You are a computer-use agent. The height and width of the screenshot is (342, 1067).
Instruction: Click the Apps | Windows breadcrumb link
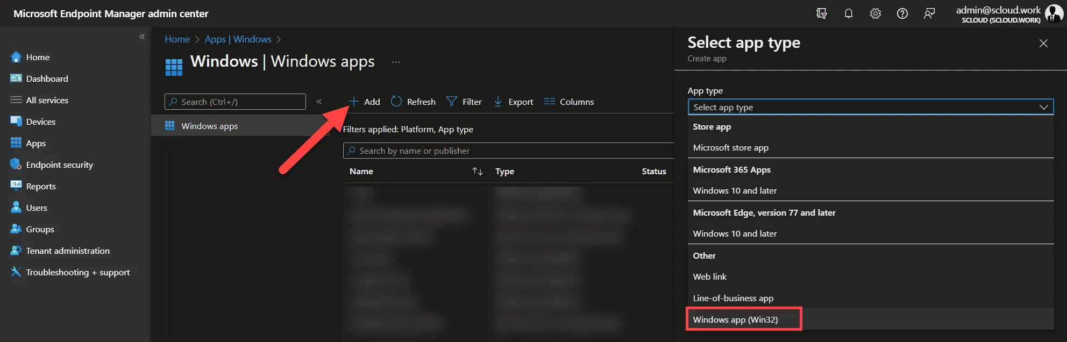(238, 39)
